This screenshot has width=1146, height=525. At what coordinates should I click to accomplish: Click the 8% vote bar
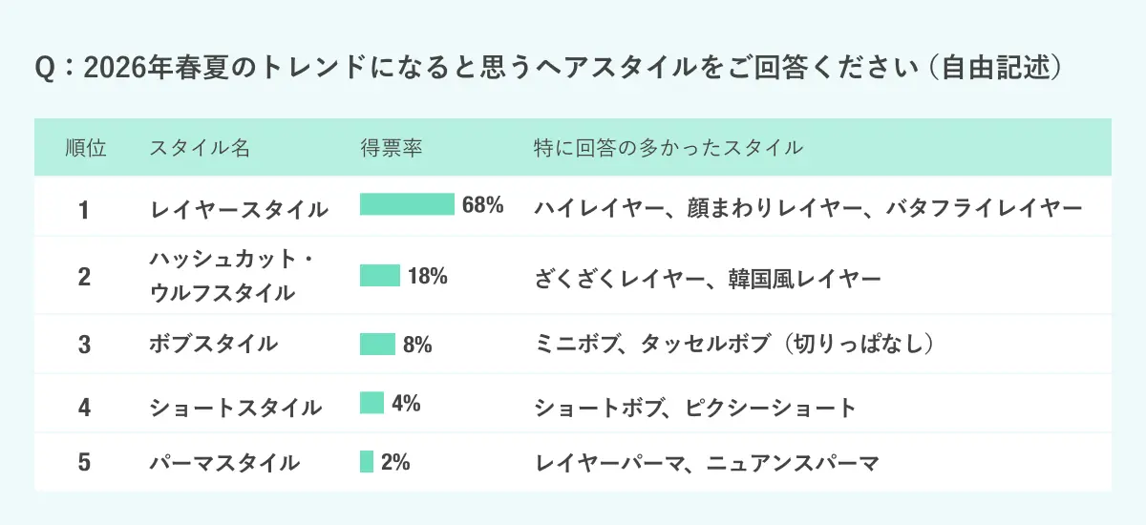pos(377,344)
